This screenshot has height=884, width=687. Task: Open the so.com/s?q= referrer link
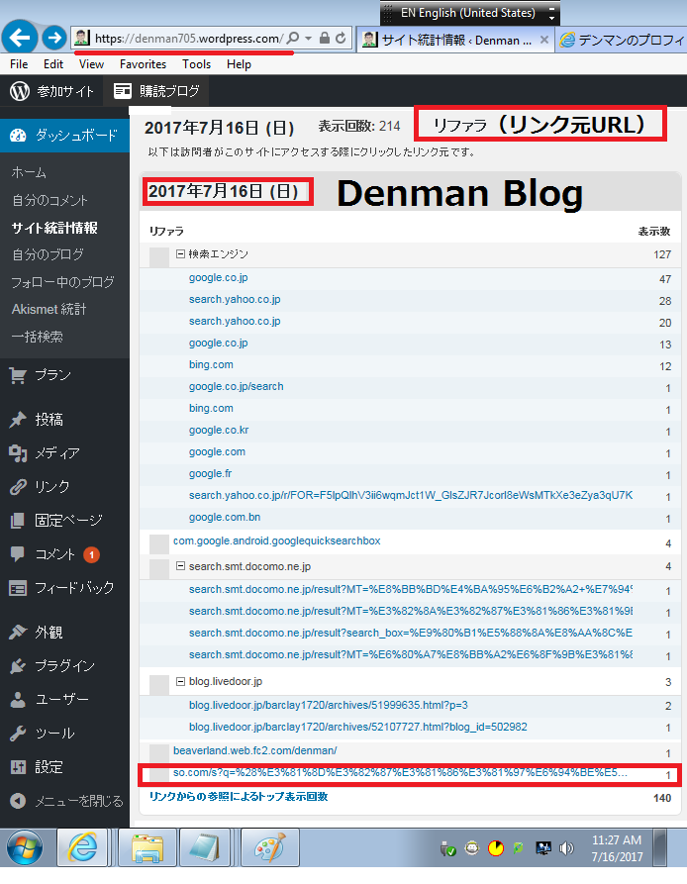[x=400, y=773]
